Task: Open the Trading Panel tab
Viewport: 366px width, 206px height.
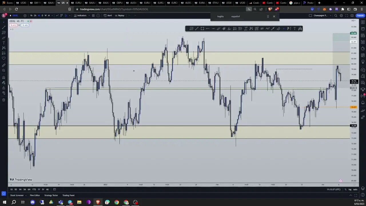Action: [68, 195]
